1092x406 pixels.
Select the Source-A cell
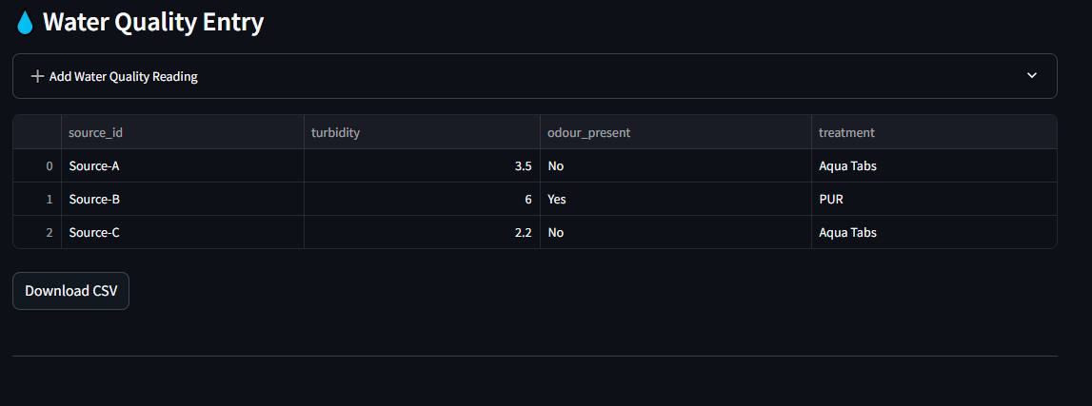click(94, 165)
